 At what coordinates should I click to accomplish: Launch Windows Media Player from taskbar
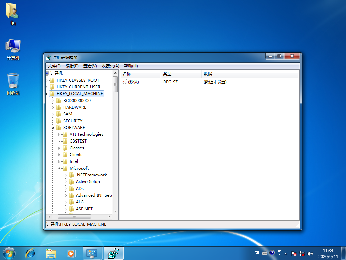pyautogui.click(x=71, y=253)
